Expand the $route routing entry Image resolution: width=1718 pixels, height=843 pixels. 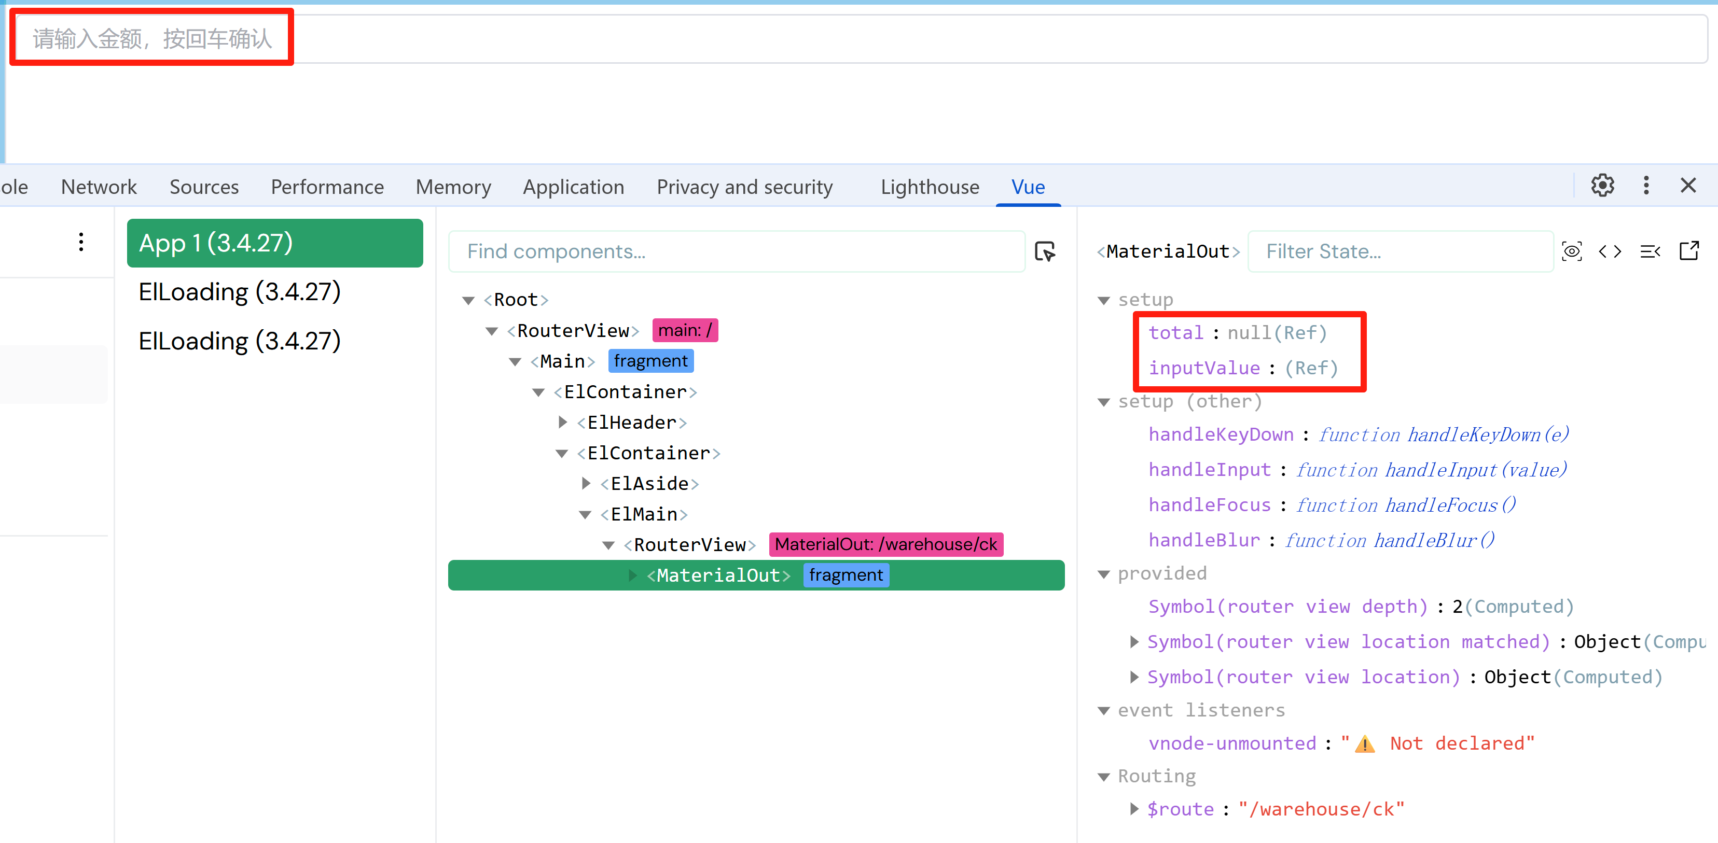pyautogui.click(x=1134, y=809)
